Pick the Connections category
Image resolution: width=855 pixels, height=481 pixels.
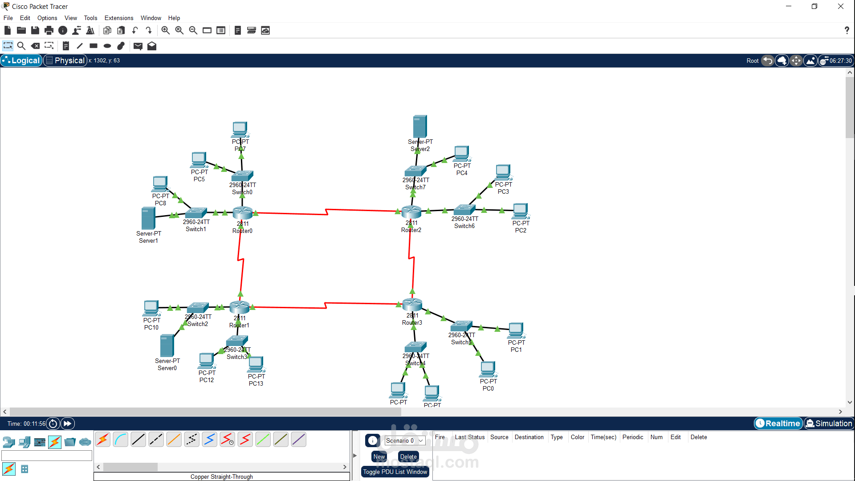click(x=55, y=442)
